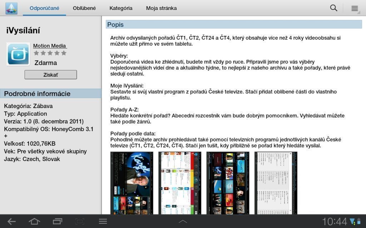Expand the mini apps tray arrow
Viewport: 366px width, 228px height.
(183, 222)
